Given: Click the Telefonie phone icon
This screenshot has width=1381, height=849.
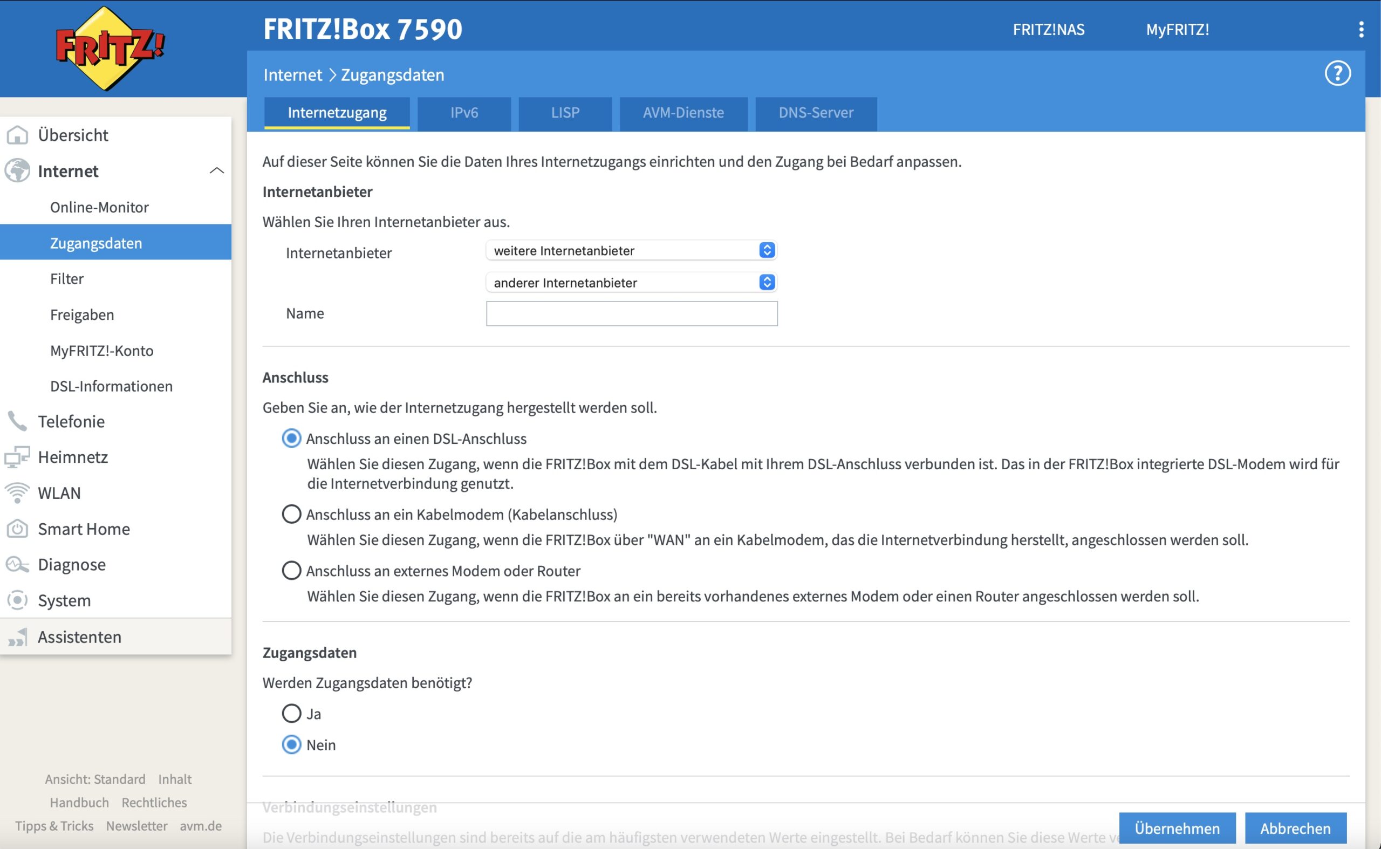Looking at the screenshot, I should (17, 421).
